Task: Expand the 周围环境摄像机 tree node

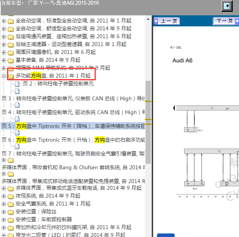Action: click(4, 52)
